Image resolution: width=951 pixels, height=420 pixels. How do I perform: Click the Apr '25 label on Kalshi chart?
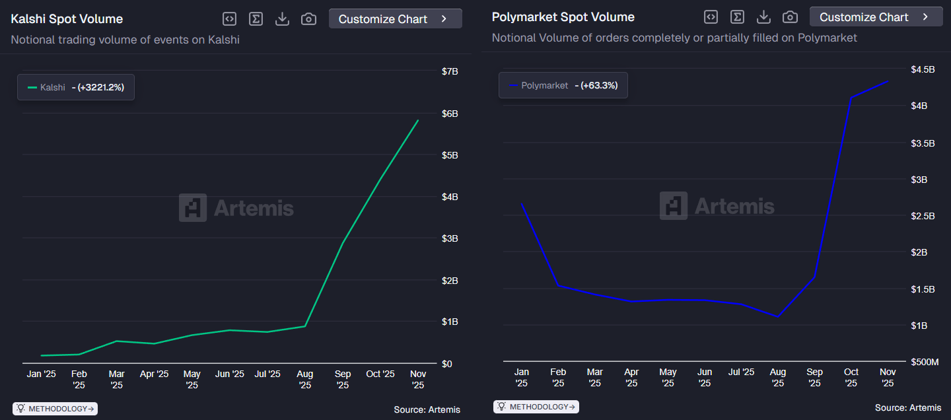(x=154, y=374)
